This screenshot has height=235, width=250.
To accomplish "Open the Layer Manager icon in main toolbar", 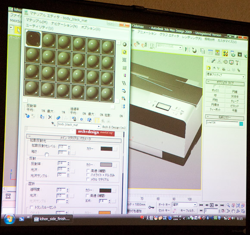I will pos(203,51).
